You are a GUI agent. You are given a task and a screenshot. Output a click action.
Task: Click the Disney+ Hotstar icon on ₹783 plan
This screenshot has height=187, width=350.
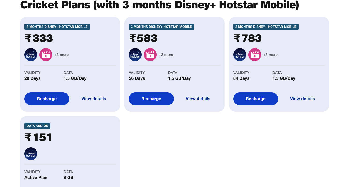(240, 54)
